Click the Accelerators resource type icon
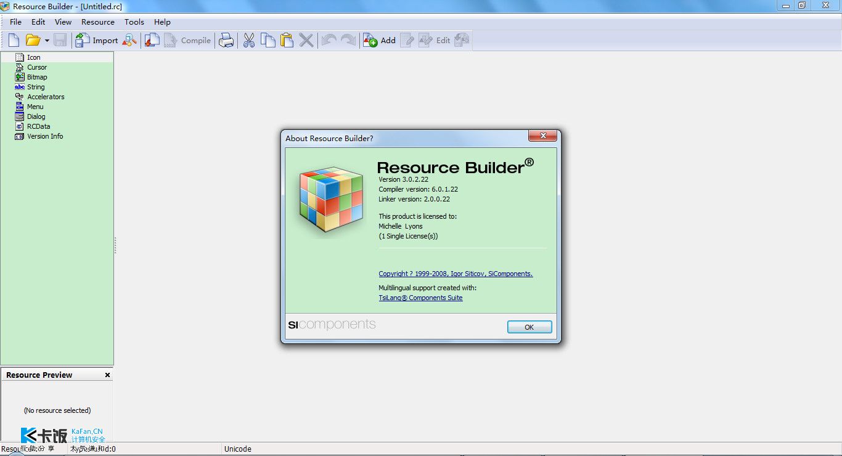Viewport: 842px width, 456px height. coord(20,97)
